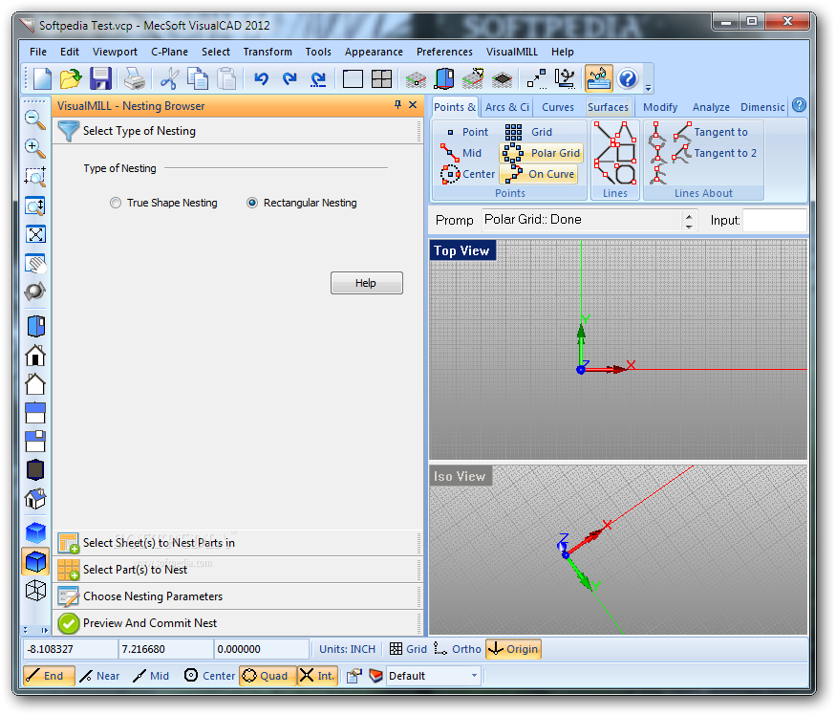Open the Layers icon next to Default
This screenshot has height=715, width=836.
[x=375, y=676]
